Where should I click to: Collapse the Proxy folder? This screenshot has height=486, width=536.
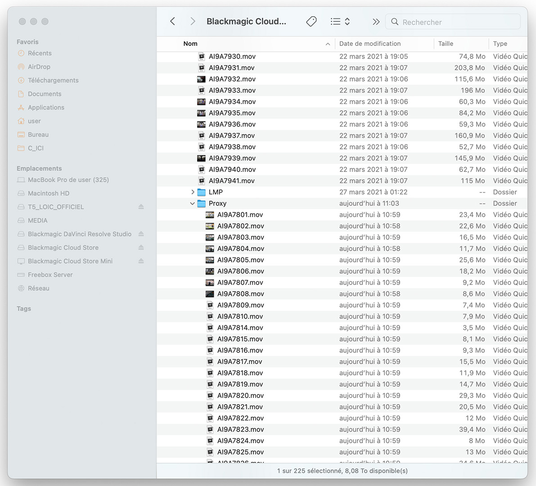193,203
